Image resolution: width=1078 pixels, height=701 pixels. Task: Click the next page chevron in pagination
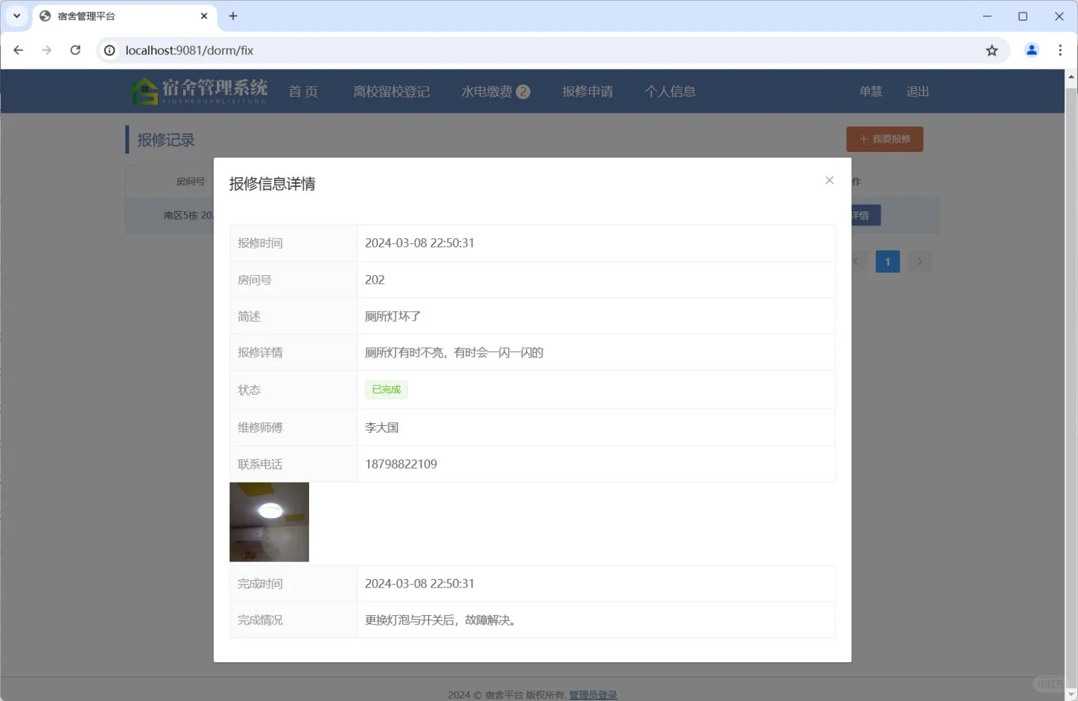920,261
